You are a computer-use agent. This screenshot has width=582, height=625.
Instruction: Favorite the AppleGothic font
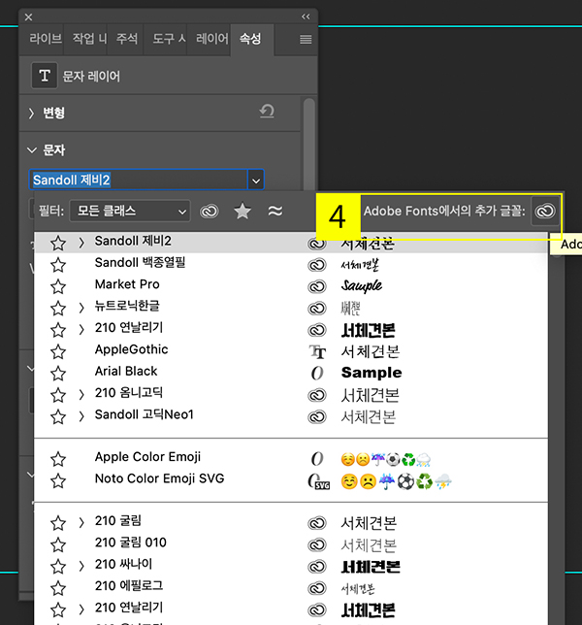58,351
